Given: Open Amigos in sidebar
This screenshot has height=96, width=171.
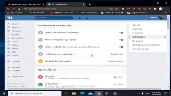Looking at the screenshot, I should click(x=15, y=34).
